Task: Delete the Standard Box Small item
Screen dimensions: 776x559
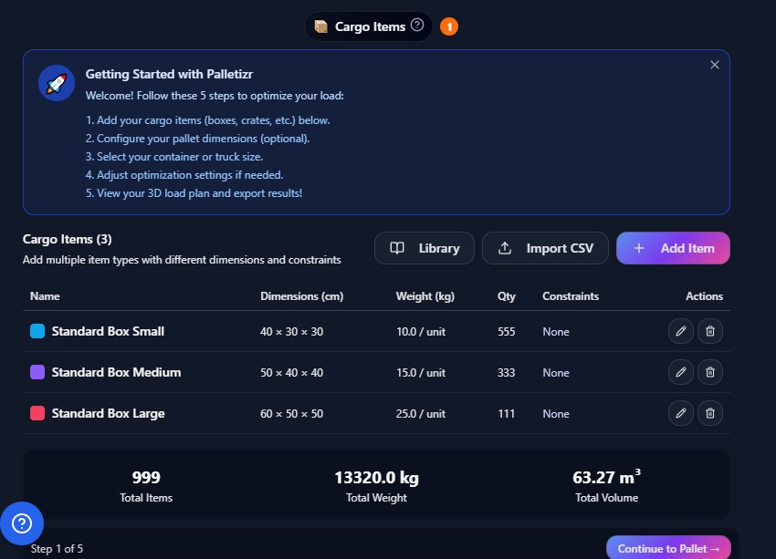Action: (x=710, y=331)
